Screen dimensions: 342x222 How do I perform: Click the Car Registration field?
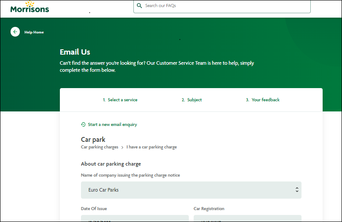point(247,218)
